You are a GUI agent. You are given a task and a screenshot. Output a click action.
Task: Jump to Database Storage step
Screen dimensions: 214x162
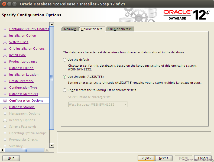[x=22, y=107]
